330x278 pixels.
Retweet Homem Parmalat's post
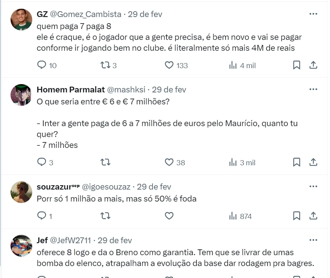tap(105, 162)
